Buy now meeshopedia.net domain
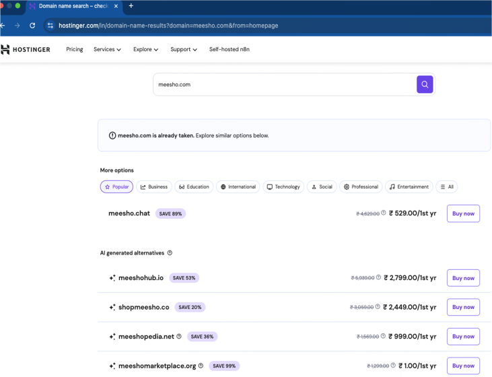 coord(463,337)
